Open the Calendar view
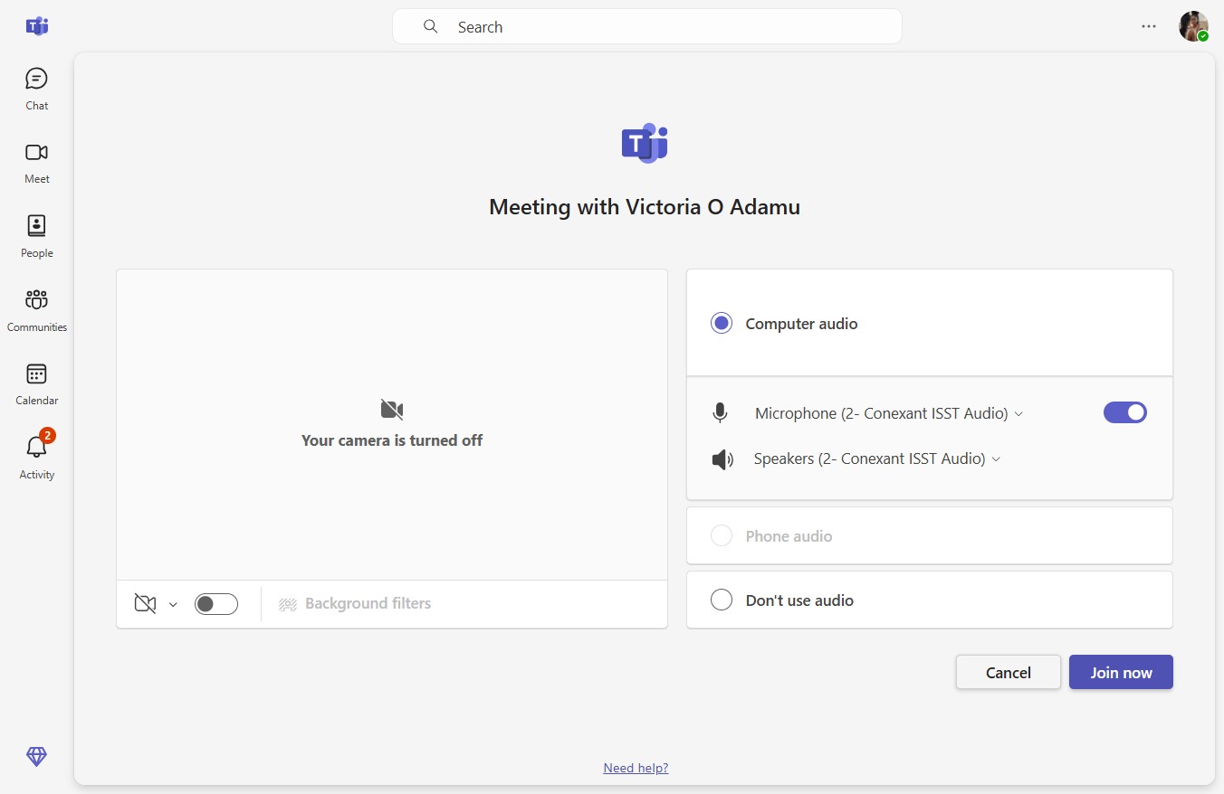The width and height of the screenshot is (1224, 794). (x=37, y=383)
